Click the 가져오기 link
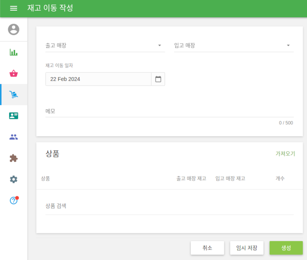Screen dimensions: 307x260 point(285,153)
